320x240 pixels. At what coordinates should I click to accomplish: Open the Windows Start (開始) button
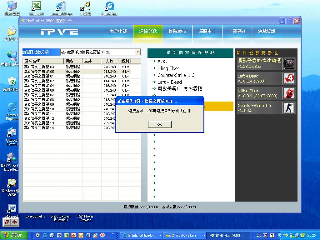tap(12, 235)
